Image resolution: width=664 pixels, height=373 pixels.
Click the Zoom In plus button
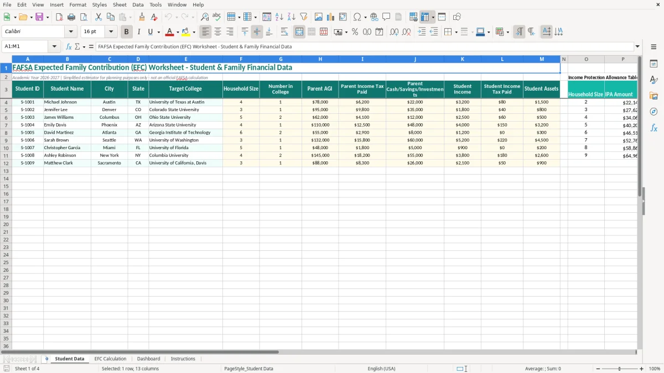click(x=641, y=369)
